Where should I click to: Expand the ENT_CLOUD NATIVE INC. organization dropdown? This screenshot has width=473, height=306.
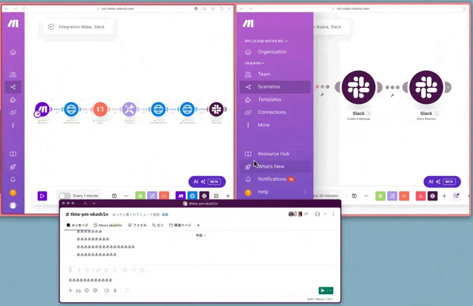pos(266,41)
